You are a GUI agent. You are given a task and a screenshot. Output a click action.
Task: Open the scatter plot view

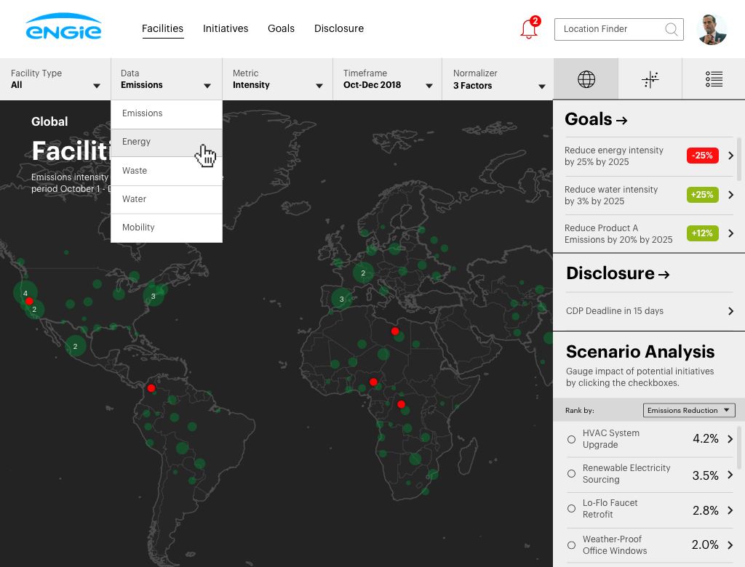(650, 79)
